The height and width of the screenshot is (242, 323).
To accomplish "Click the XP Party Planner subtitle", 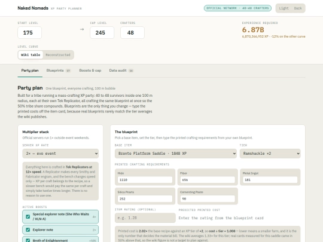I will 66,8.
